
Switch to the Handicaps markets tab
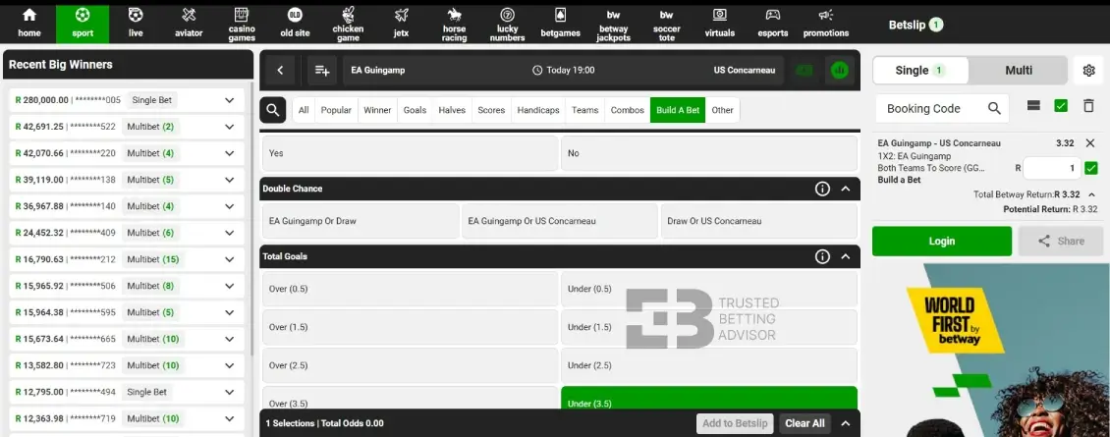(x=538, y=111)
